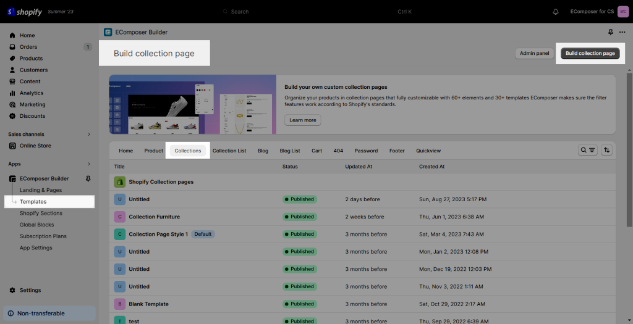Open the Blog templates tab

point(263,151)
